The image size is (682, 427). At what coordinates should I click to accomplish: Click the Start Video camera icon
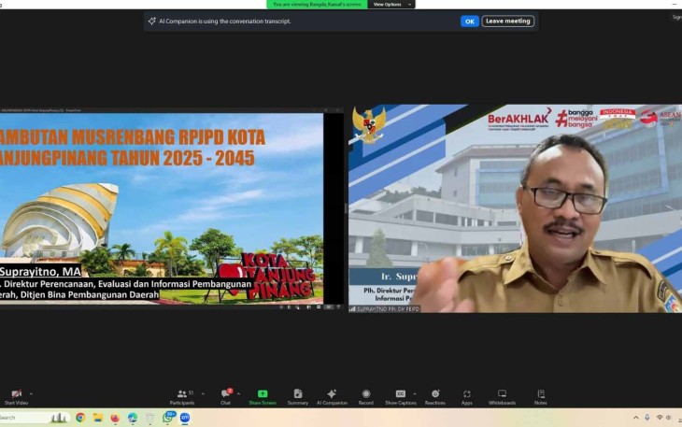coord(17,394)
